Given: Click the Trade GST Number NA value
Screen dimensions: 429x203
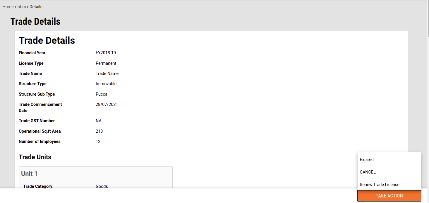Looking at the screenshot, I should (98, 121).
